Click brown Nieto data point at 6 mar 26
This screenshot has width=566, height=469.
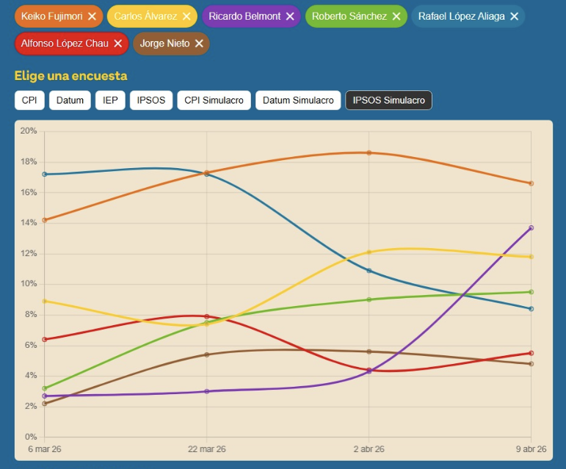tap(44, 404)
